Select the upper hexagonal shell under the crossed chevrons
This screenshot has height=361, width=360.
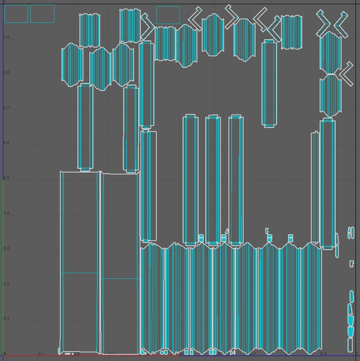tap(331, 52)
